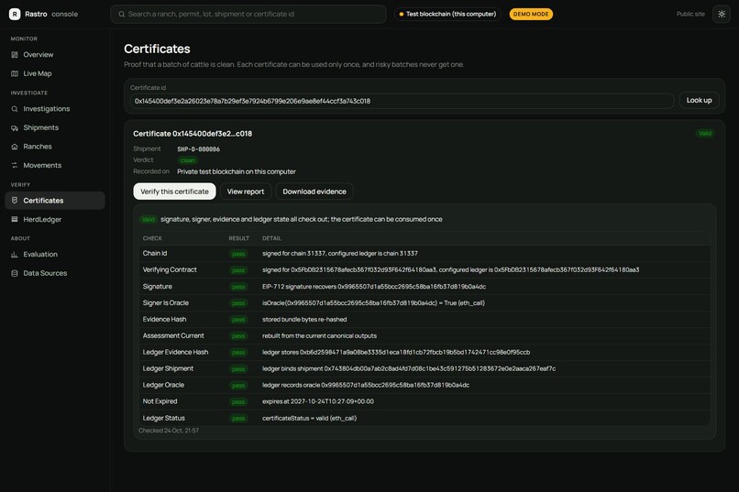Click expiry detail 'expires at 2027-10-24'
739x492 pixels.
[318, 401]
